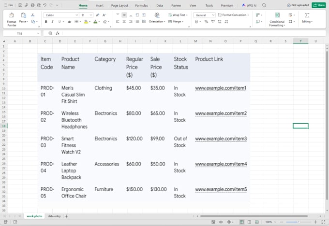Enter full screen via status bar icon

323,222
